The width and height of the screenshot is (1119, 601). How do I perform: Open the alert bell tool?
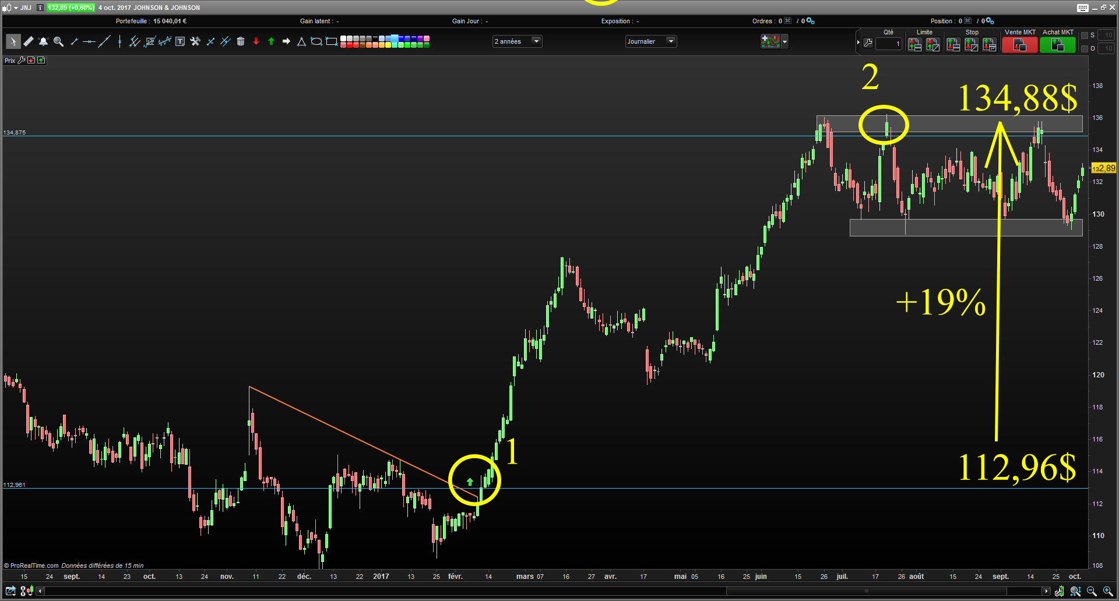(x=43, y=41)
